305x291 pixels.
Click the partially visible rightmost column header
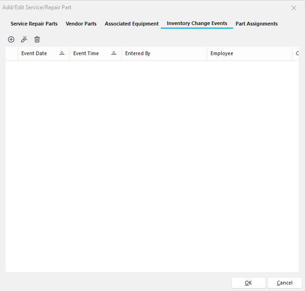coord(296,53)
